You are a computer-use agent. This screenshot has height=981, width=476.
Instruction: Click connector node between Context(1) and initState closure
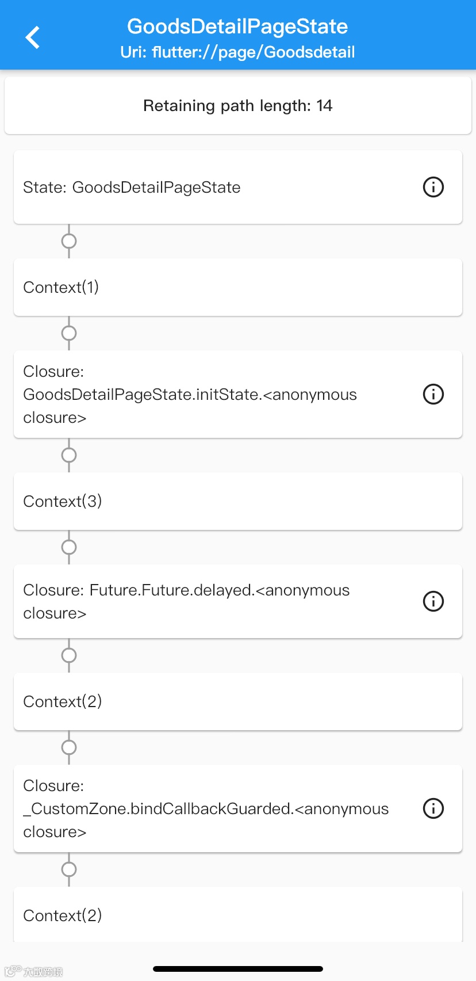[69, 333]
